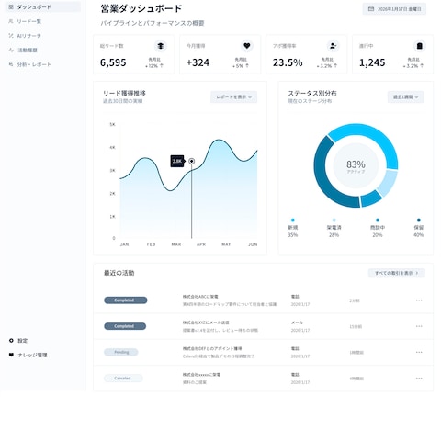This screenshot has width=441, height=441.
Task: Click the Canceled status badge
Action: coord(123,379)
